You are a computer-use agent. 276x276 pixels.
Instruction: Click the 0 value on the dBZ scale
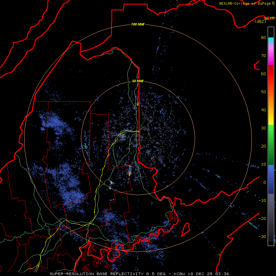265,182
